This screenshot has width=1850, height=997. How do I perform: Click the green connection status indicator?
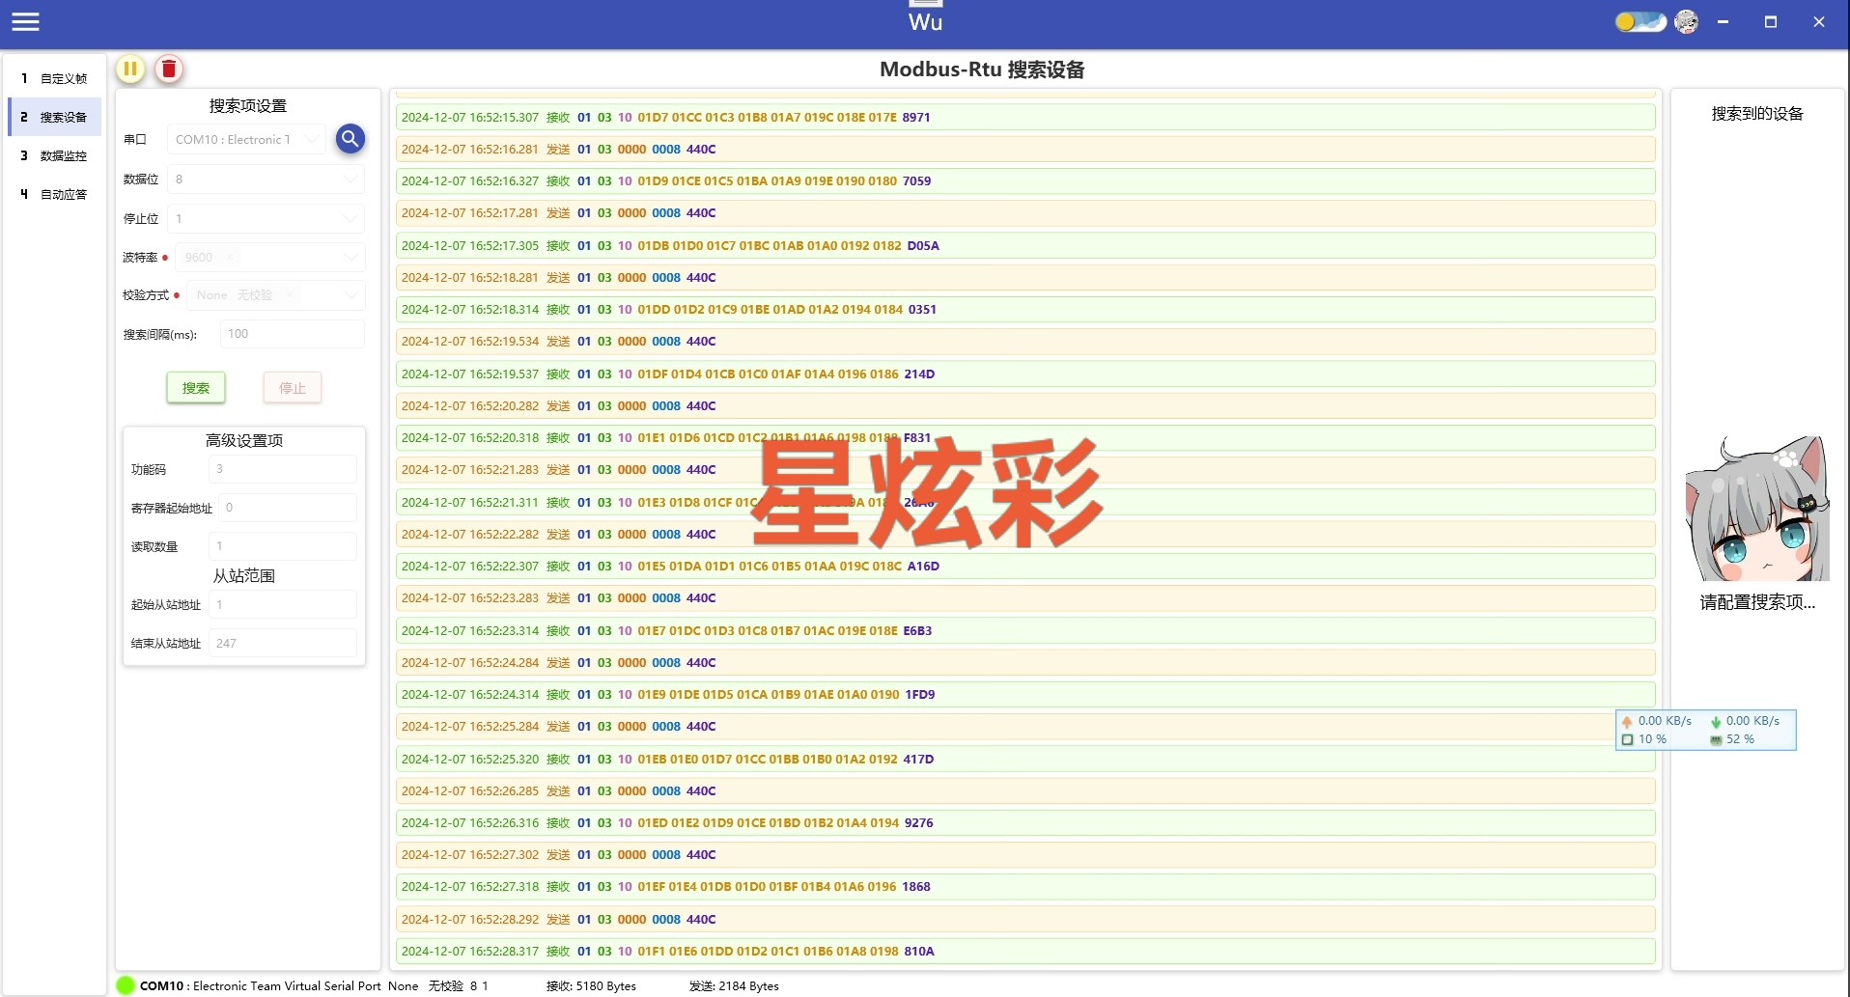pos(126,985)
